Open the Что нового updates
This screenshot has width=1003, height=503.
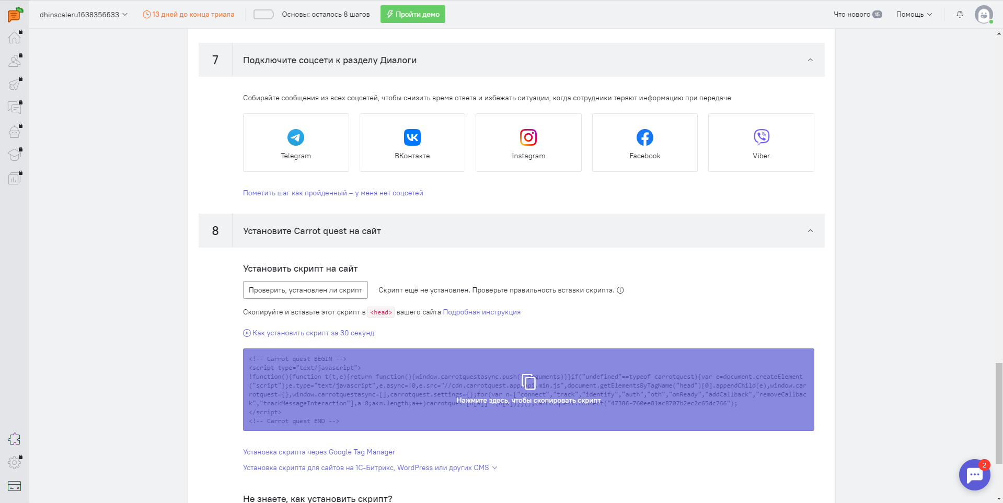tap(858, 15)
